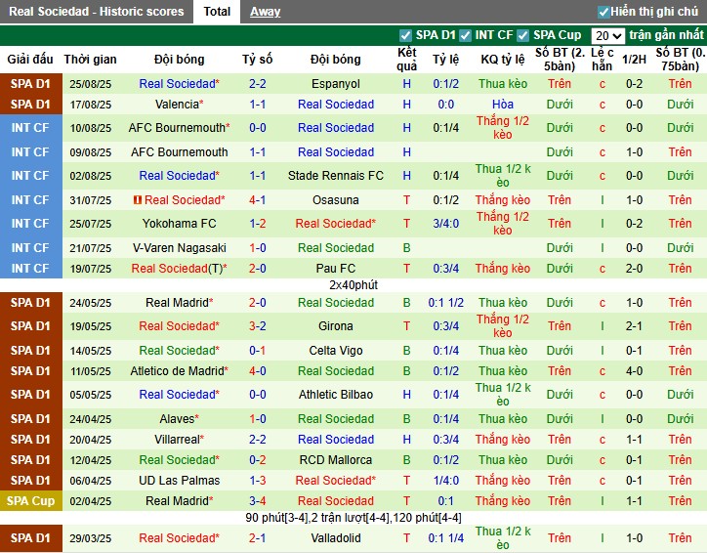Click the Real Sociedad - Historic scores title
The image size is (707, 553).
(x=97, y=12)
